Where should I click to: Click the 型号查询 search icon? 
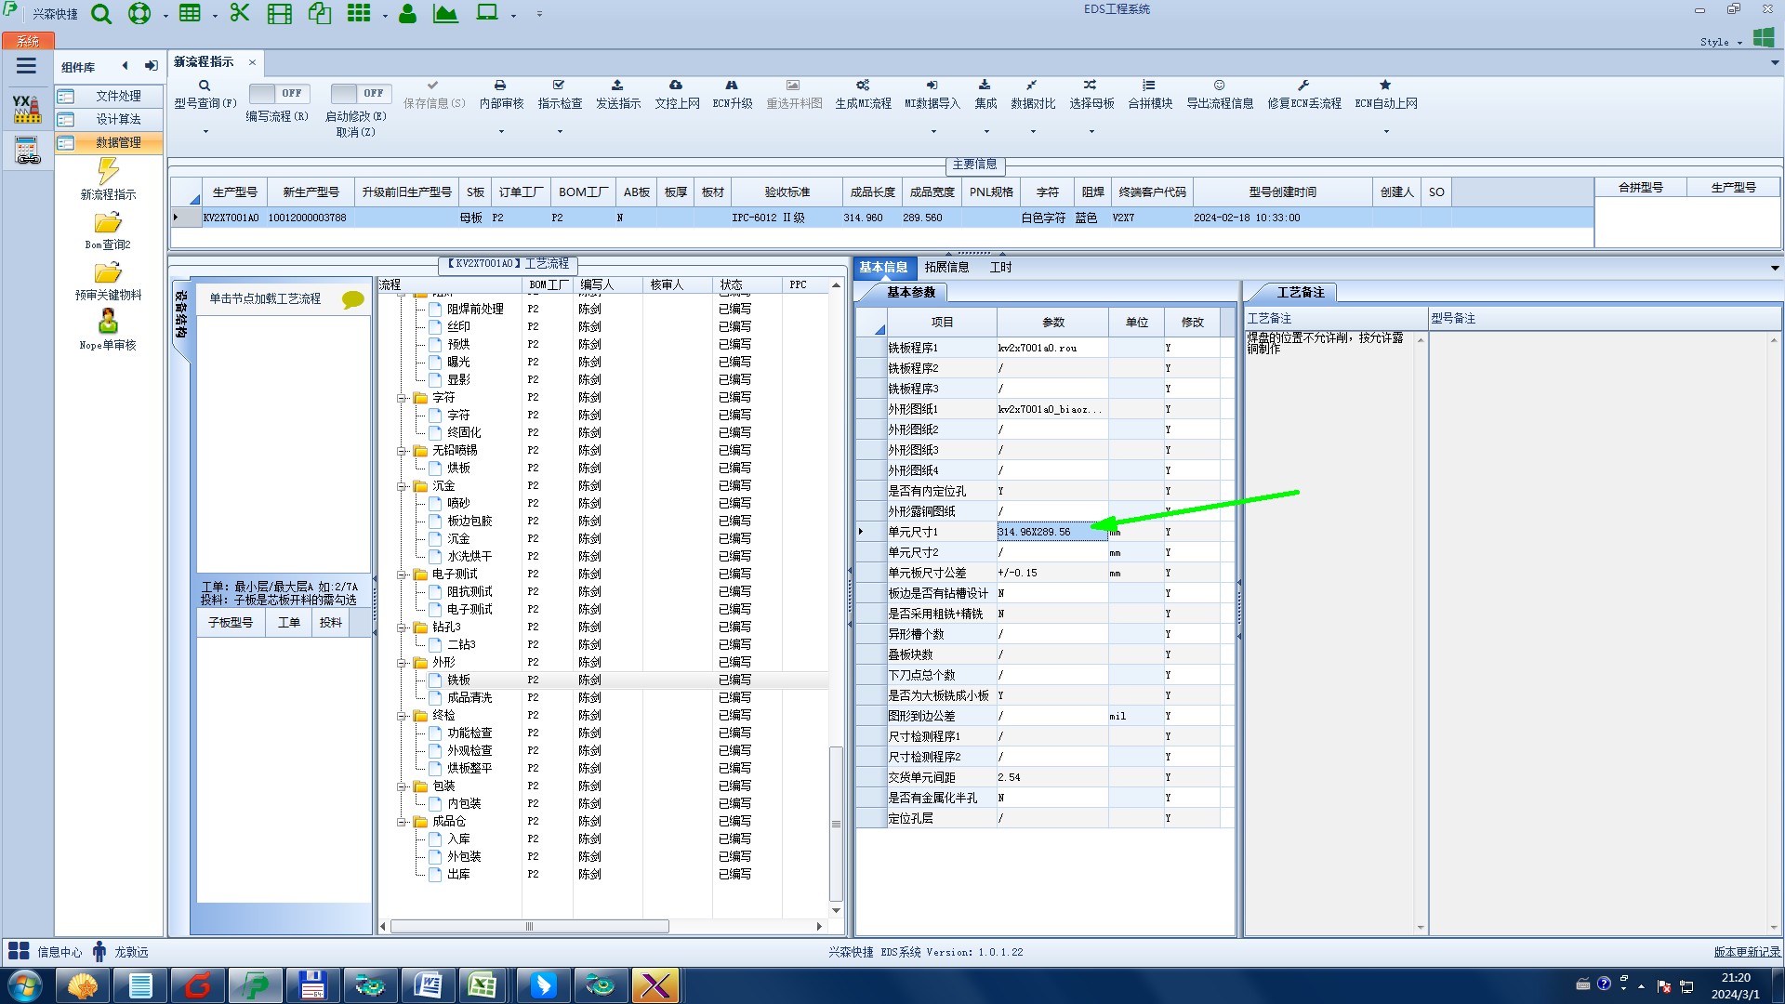coord(205,86)
